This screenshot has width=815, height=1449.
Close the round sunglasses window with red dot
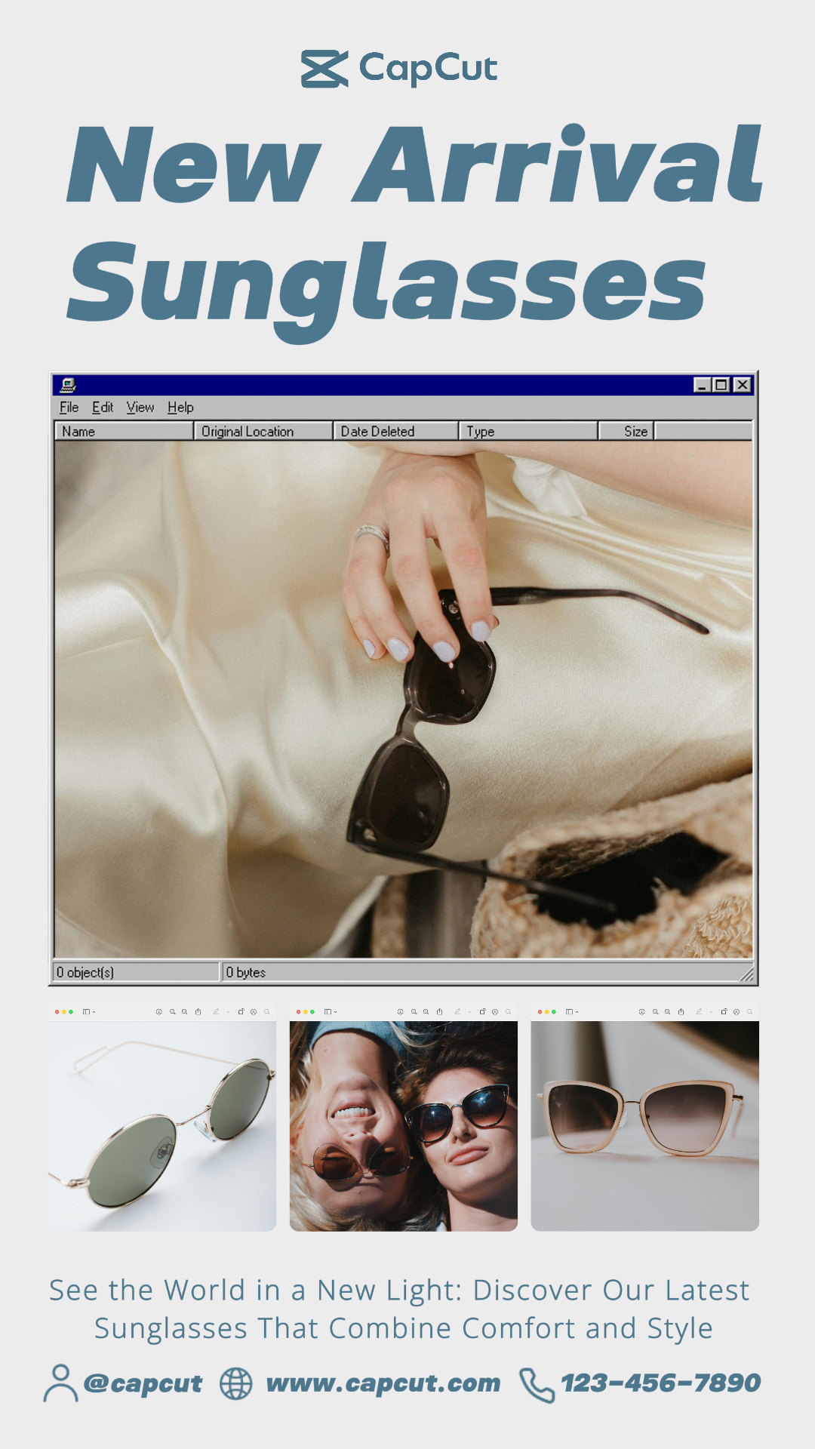click(57, 1012)
